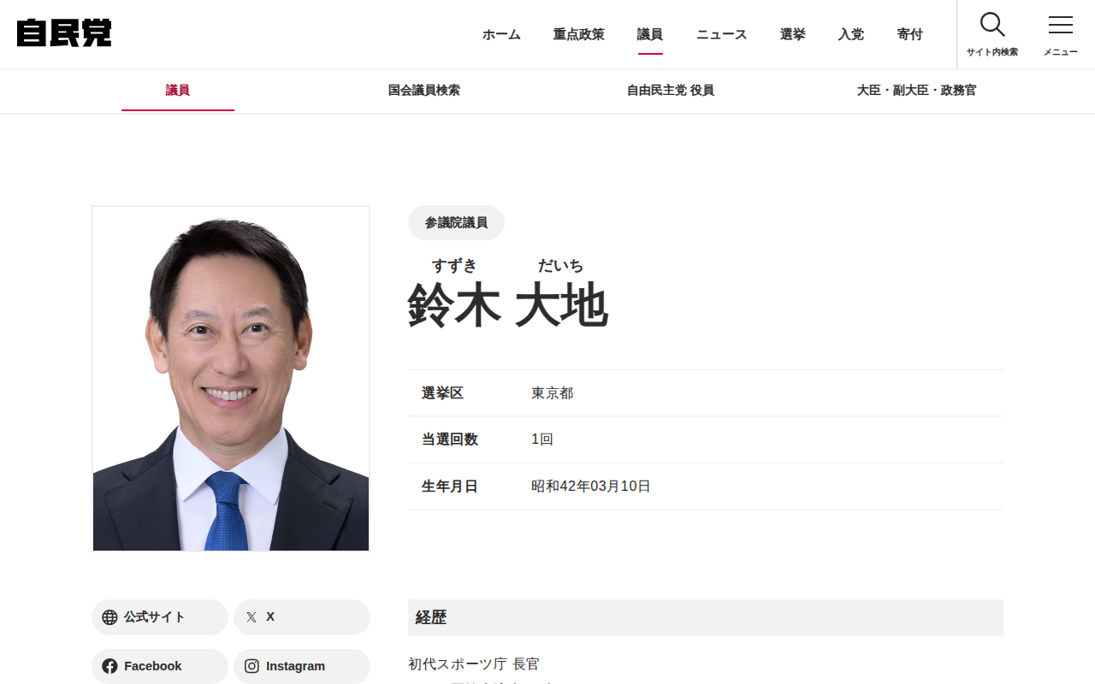Screen dimensions: 1095x684
Task: Click the profile portrait photo
Action: [x=231, y=379]
